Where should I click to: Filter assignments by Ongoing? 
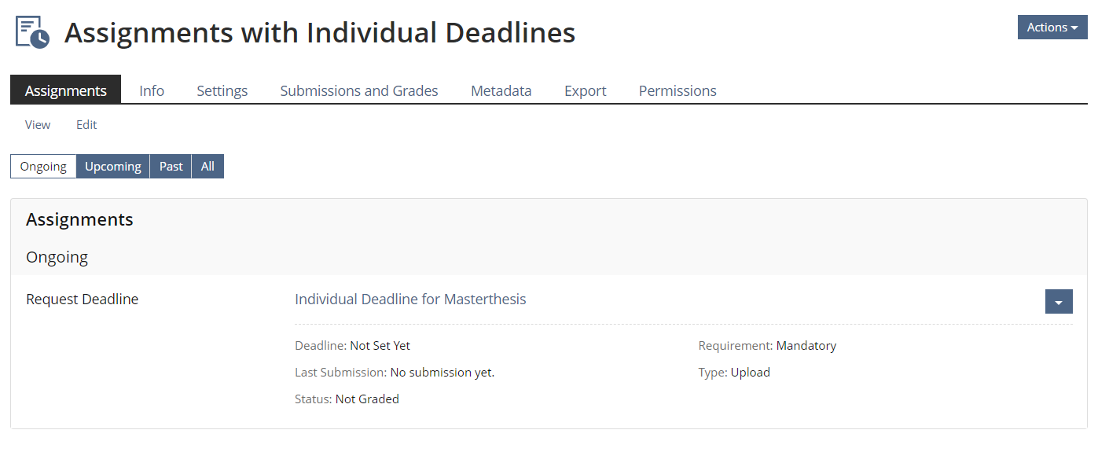tap(43, 166)
